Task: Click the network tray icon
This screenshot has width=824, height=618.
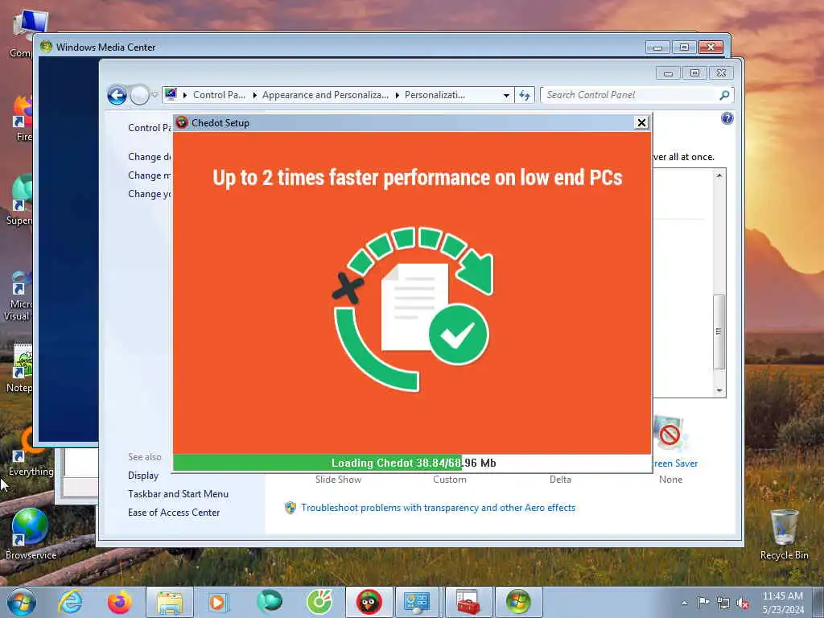Action: pos(723,604)
